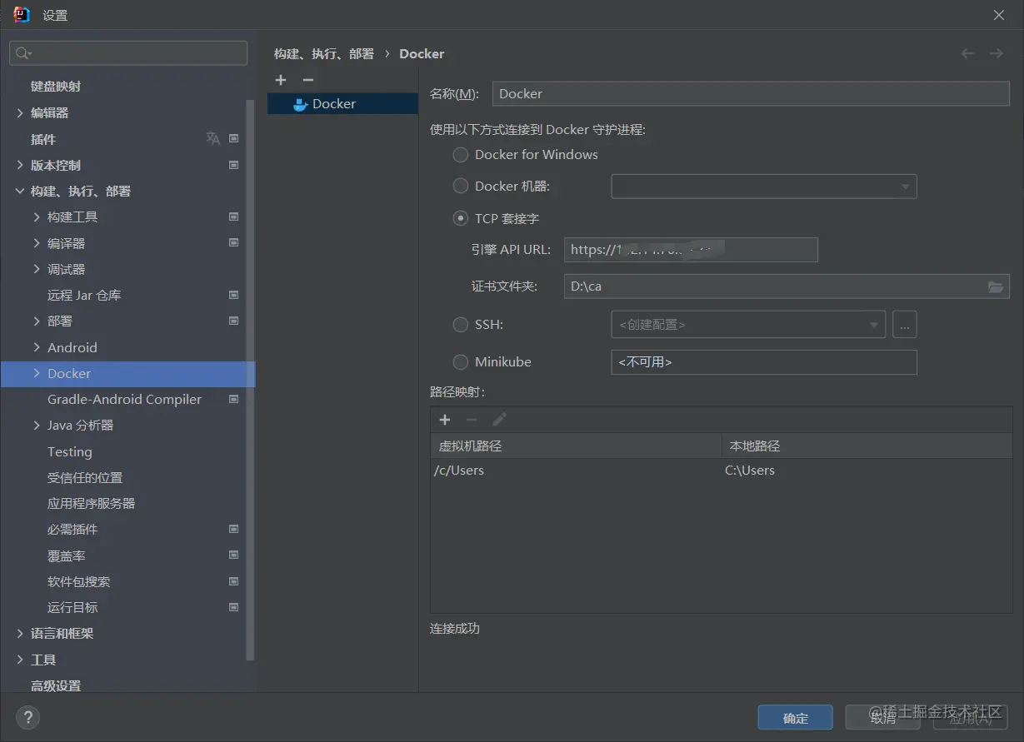This screenshot has width=1024, height=742.
Task: Select the Minikube radio button
Action: coord(460,361)
